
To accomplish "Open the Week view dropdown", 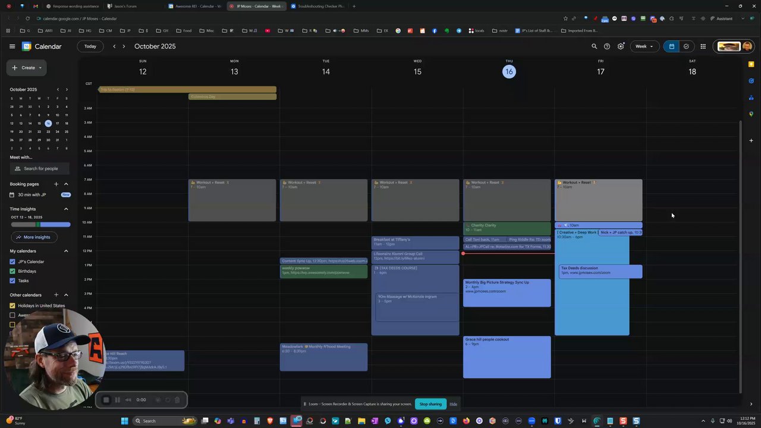I will pyautogui.click(x=644, y=46).
